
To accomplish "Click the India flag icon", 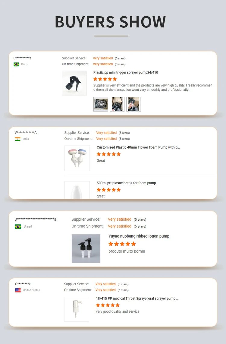I will tap(17, 139).
